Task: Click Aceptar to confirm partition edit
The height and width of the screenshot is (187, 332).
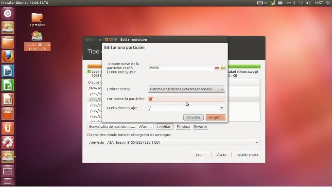Action: point(215,117)
